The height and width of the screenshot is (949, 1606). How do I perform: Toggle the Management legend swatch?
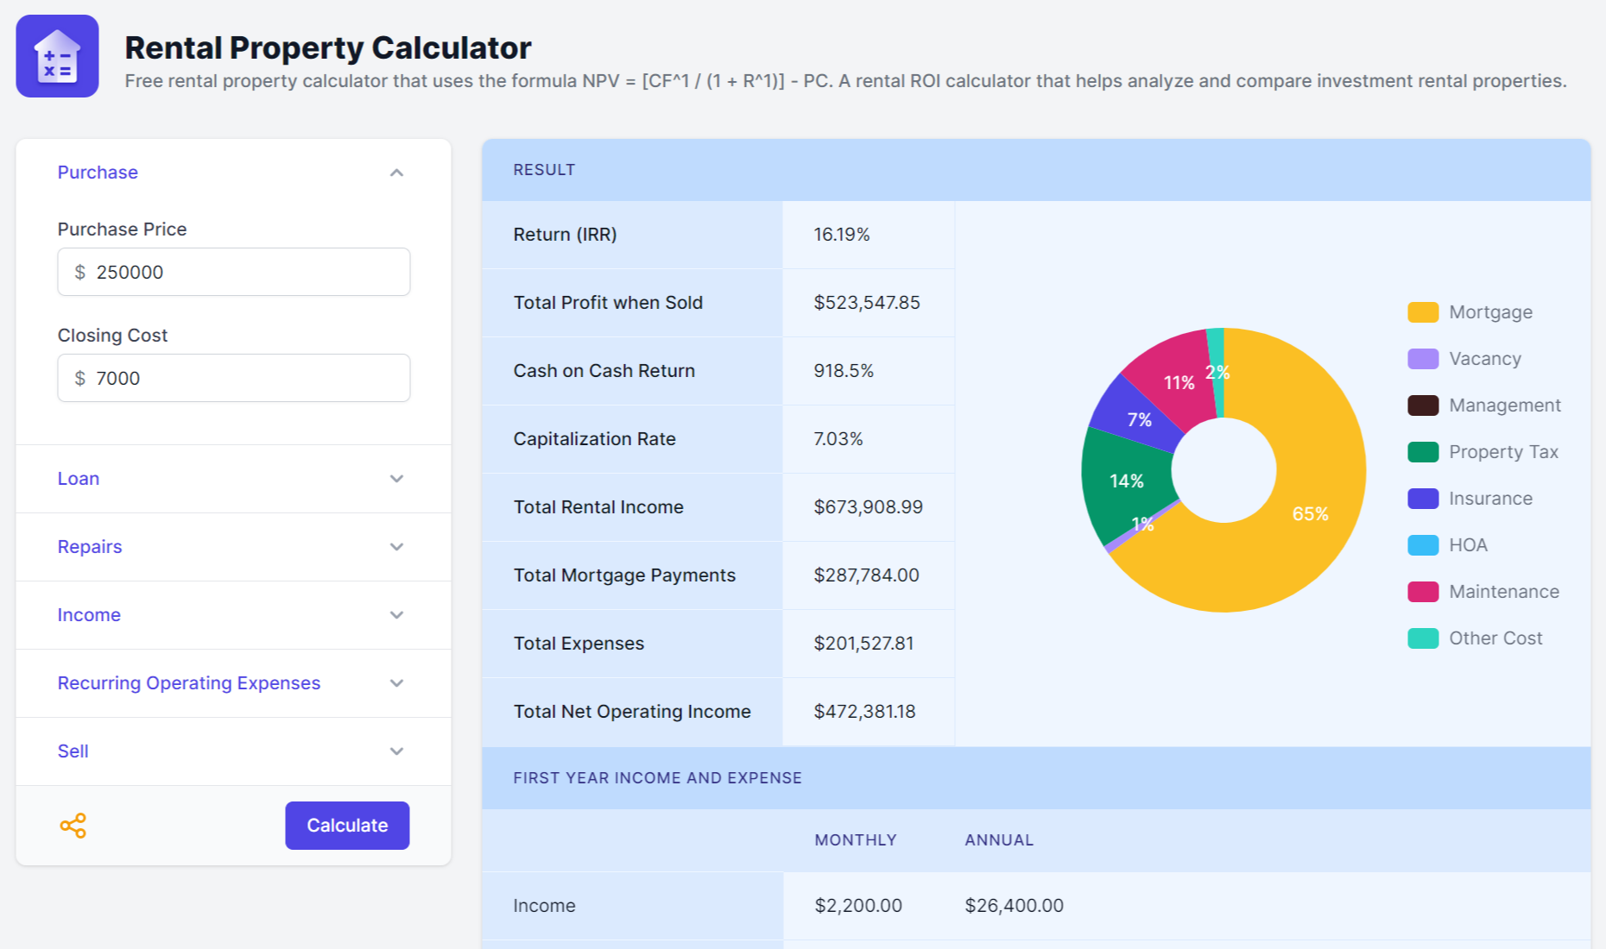coord(1423,405)
